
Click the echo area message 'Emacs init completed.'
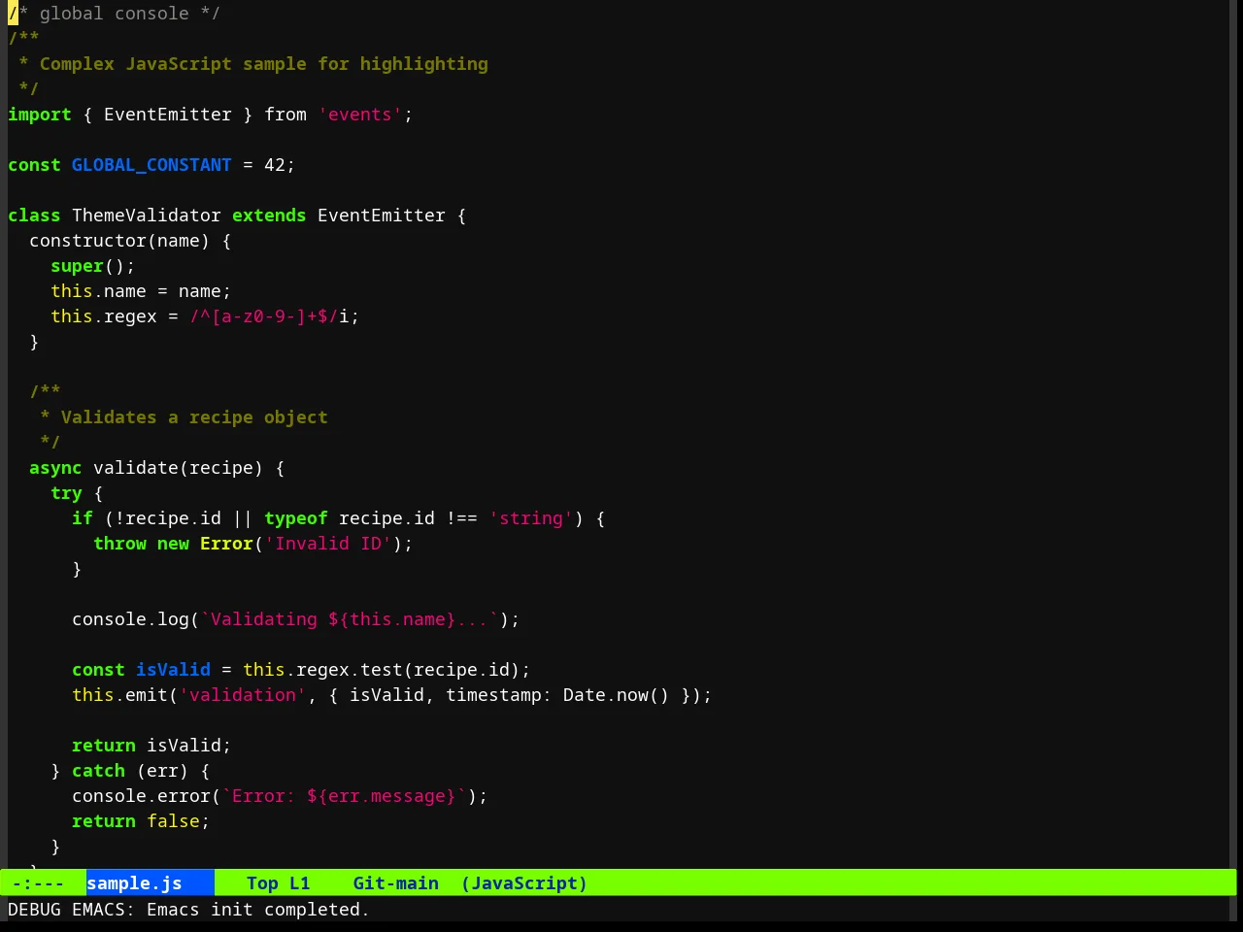click(257, 910)
